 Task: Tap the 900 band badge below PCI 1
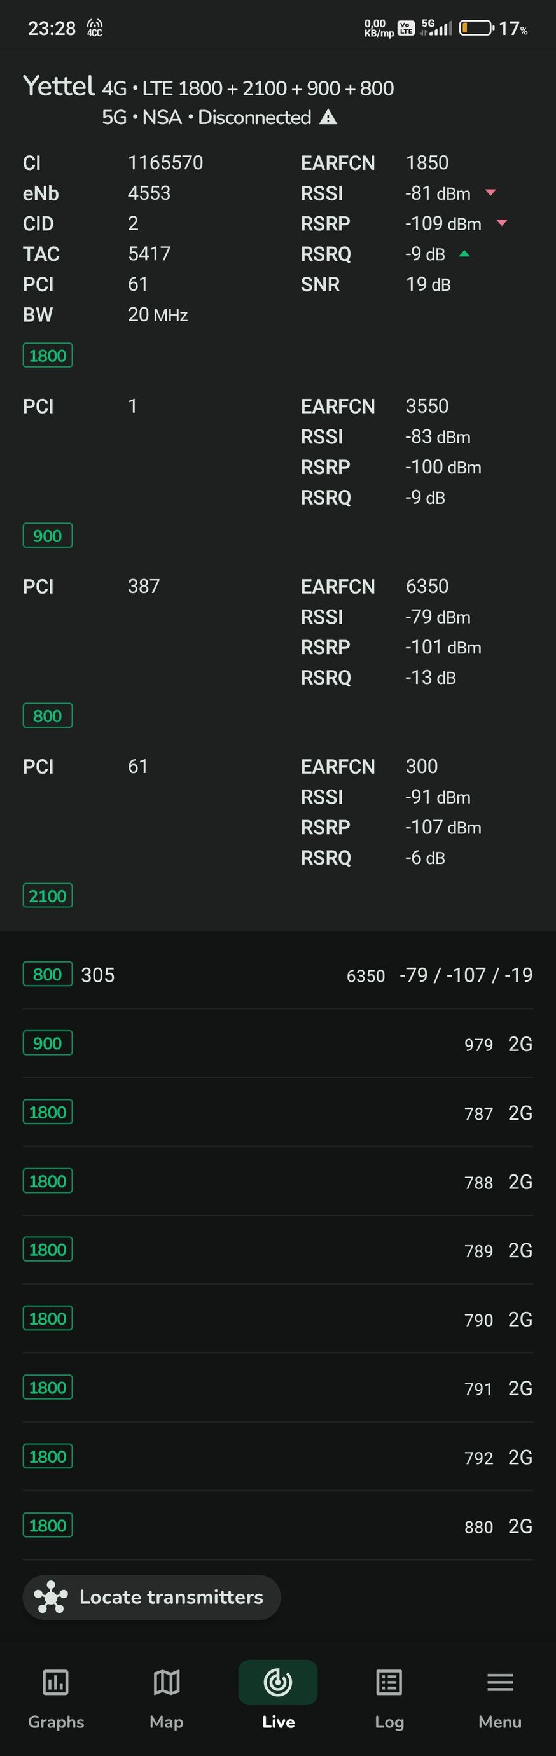coord(48,536)
